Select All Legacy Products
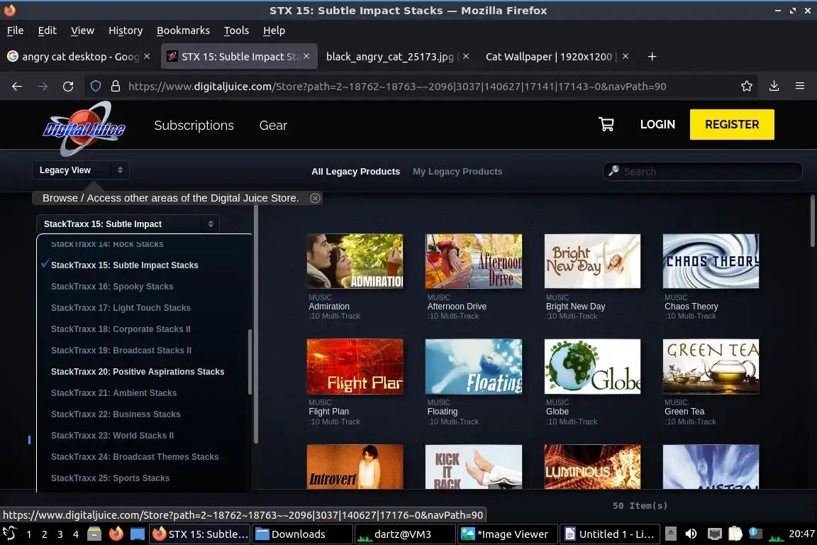Image resolution: width=817 pixels, height=545 pixels. click(x=356, y=172)
